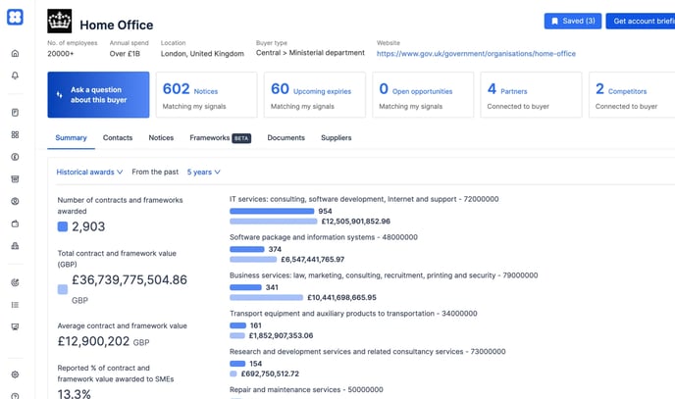Image resolution: width=675 pixels, height=399 pixels.
Task: Click the dark bar labelled 341
Action: [x=245, y=287]
